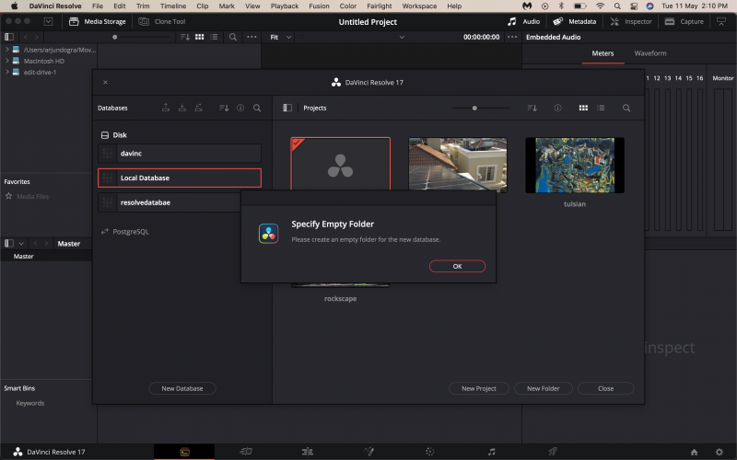Open project settings gear icon

[719, 452]
